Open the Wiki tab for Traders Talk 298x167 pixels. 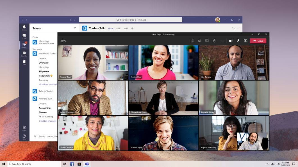click(126, 28)
